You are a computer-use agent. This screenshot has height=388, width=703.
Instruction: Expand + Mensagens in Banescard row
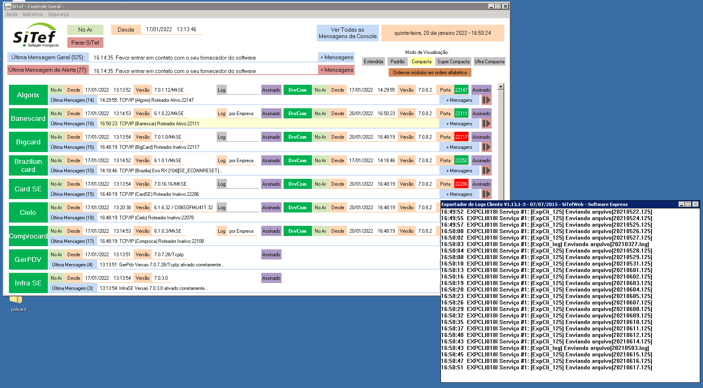pyautogui.click(x=459, y=124)
